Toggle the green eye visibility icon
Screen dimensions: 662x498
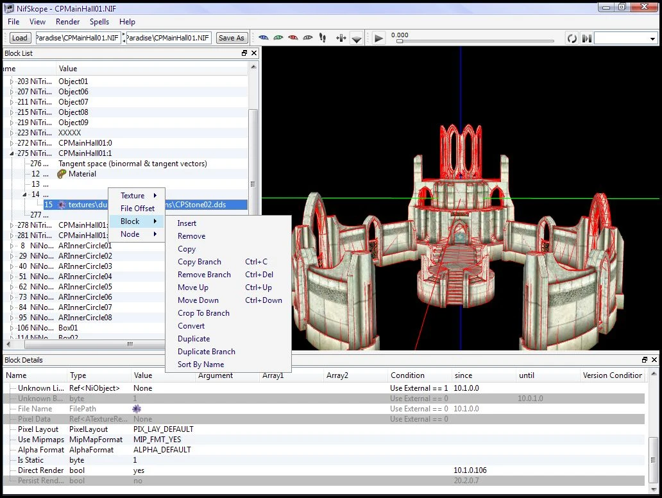pyautogui.click(x=278, y=37)
